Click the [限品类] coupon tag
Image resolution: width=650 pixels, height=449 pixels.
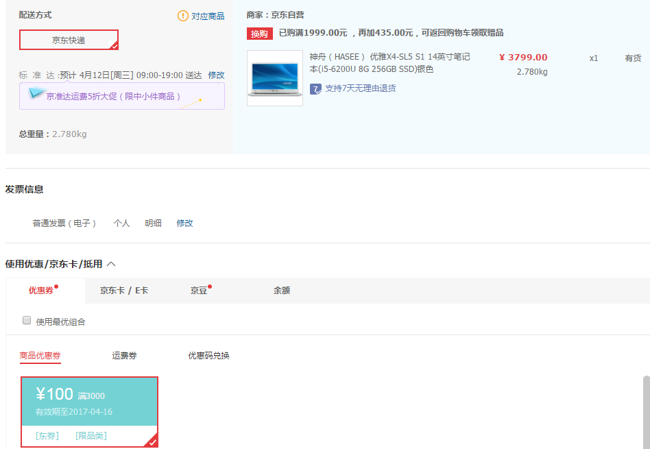[91, 436]
